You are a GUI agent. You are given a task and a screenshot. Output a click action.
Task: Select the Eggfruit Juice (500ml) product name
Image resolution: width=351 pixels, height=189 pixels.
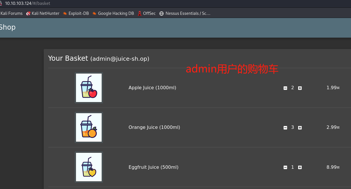pos(153,167)
